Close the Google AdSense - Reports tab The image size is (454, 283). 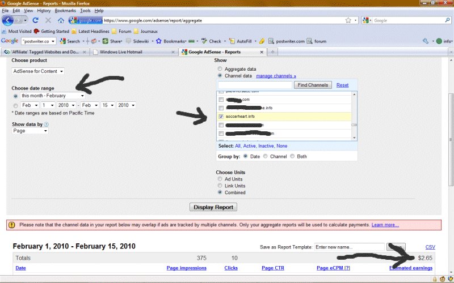click(x=262, y=52)
